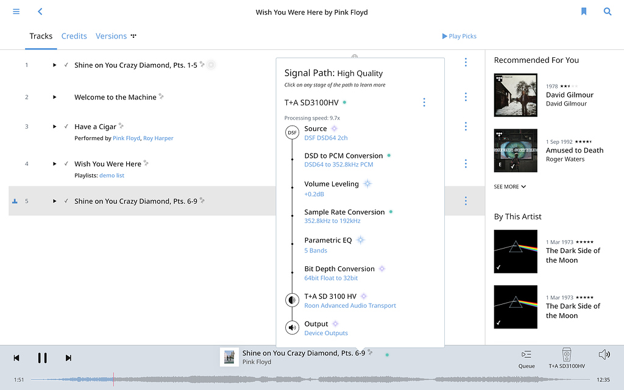
Task: Expand the SEE MORE recommendations
Action: click(x=509, y=186)
